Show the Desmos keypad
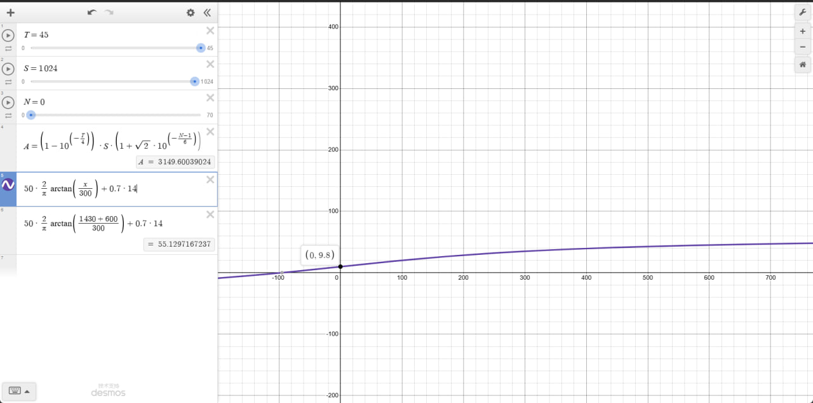 coord(15,391)
